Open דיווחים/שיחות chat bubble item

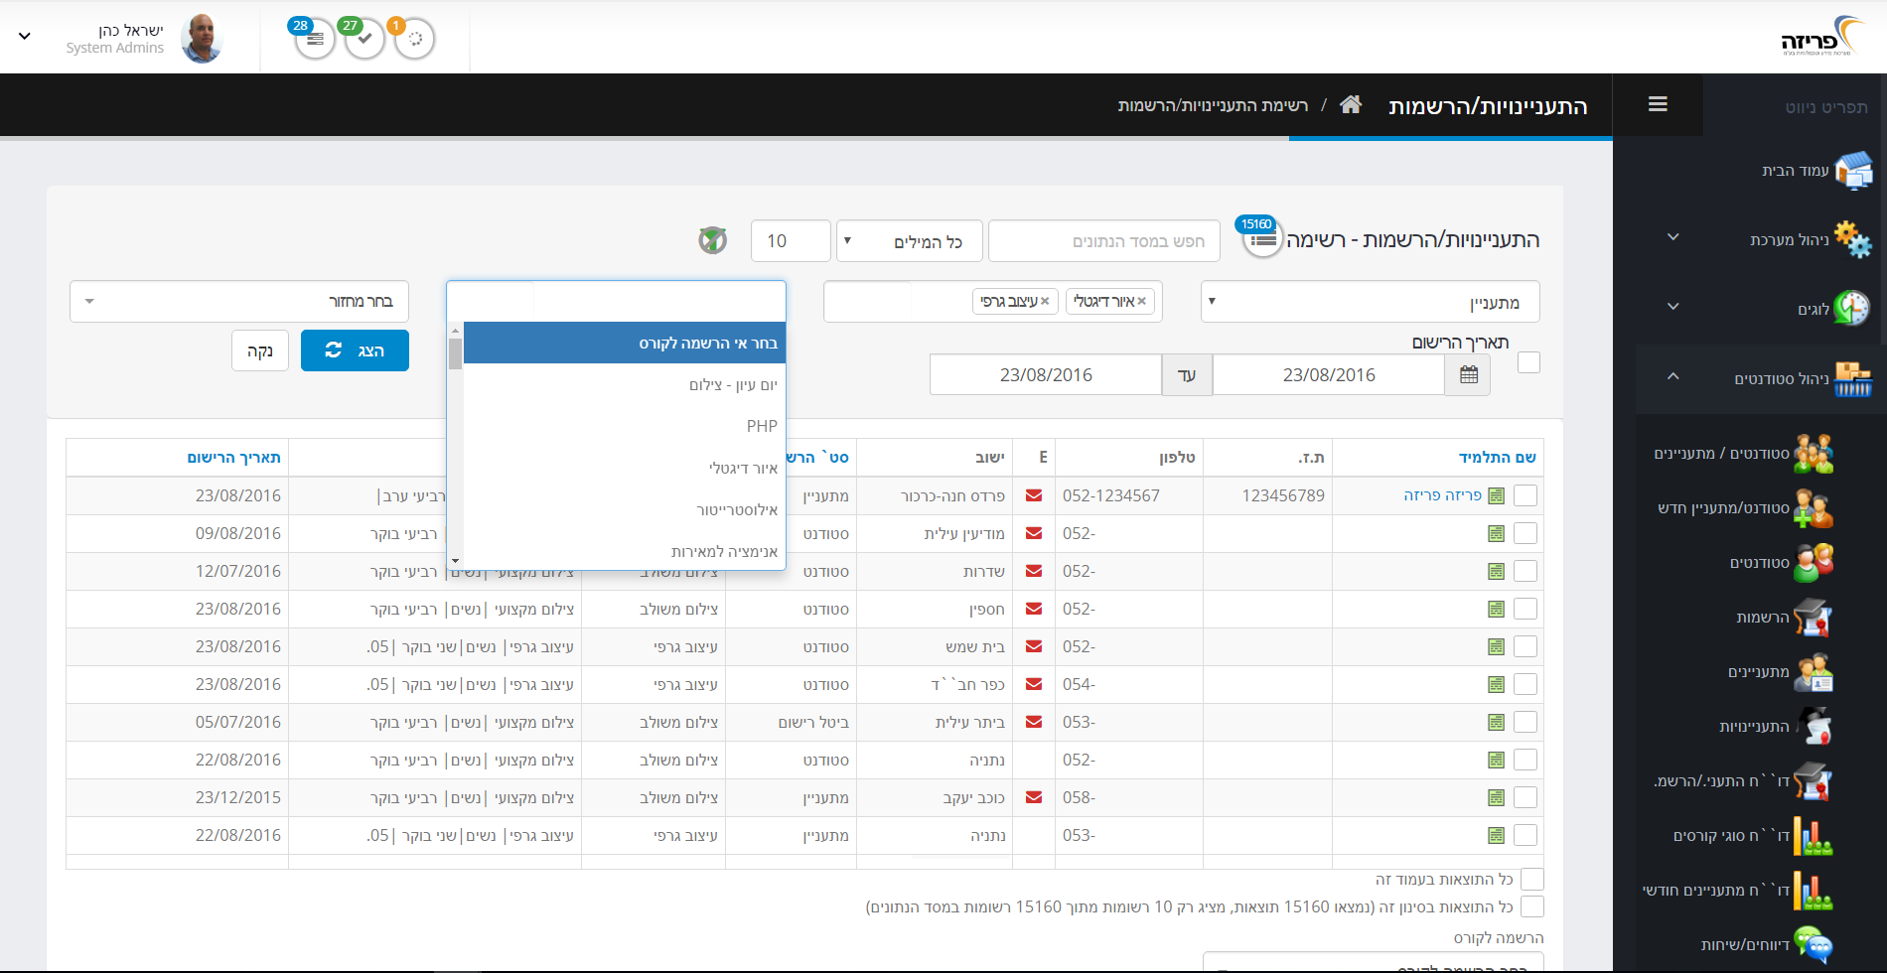[1768, 944]
